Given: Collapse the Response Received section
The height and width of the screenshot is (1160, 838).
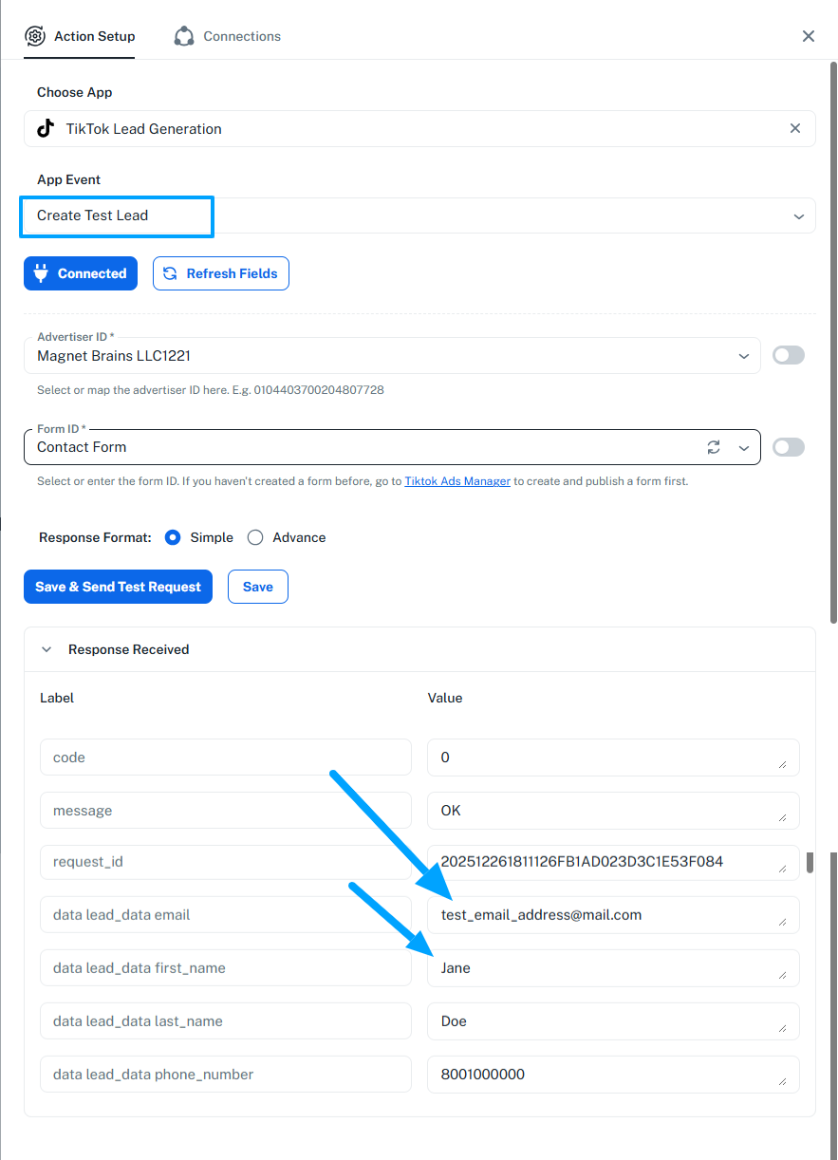Looking at the screenshot, I should point(47,649).
